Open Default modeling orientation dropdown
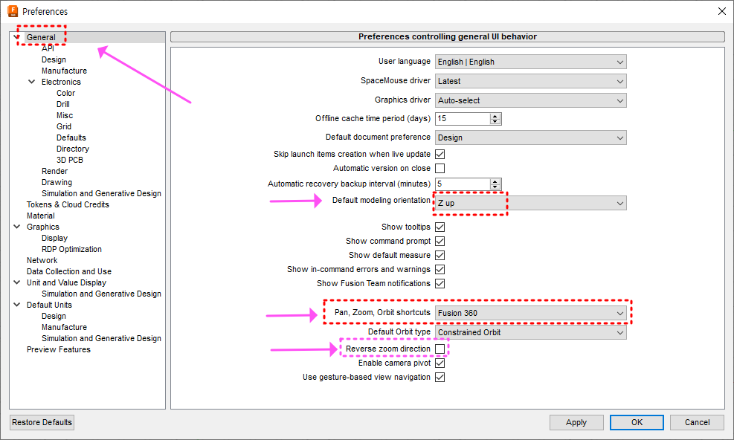The height and width of the screenshot is (440, 734). (531, 203)
